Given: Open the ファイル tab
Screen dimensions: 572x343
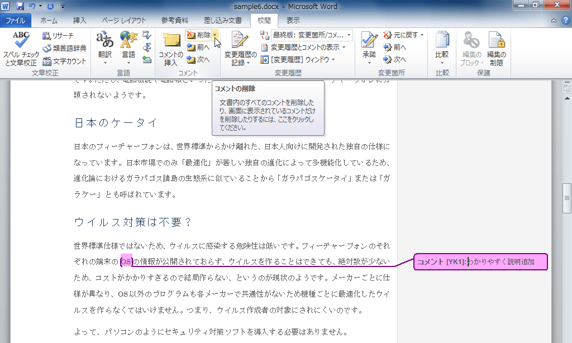Looking at the screenshot, I should [x=15, y=21].
